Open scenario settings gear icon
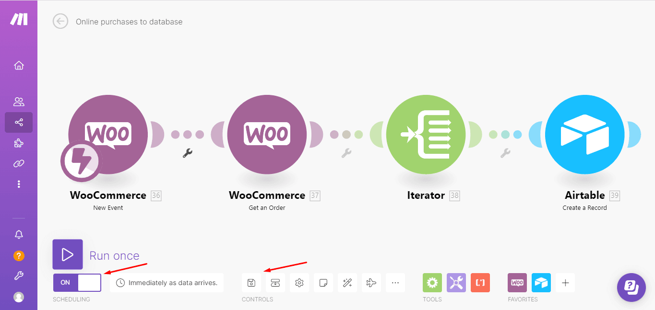 299,283
